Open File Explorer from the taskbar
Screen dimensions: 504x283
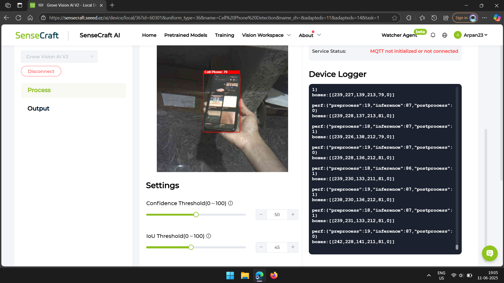click(x=245, y=275)
